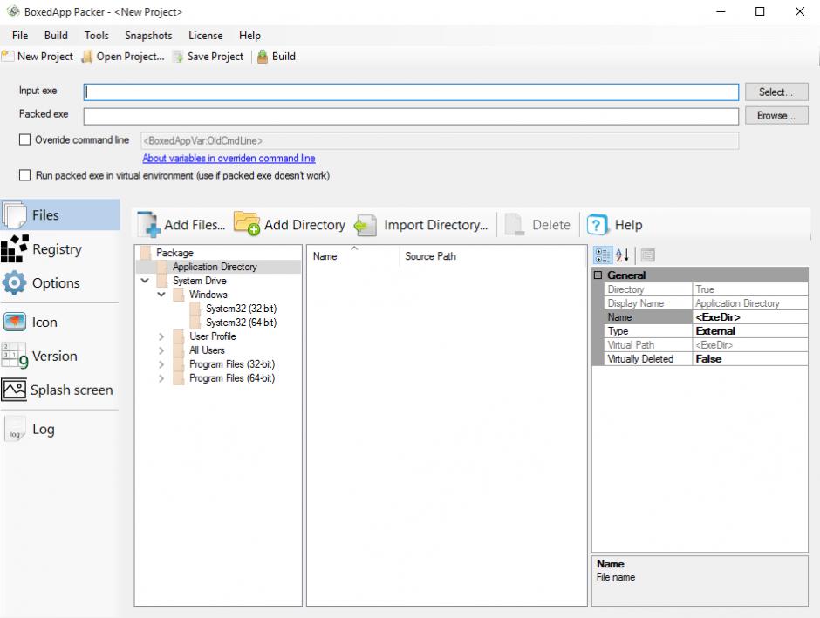The width and height of the screenshot is (820, 618).
Task: Collapse the Windows folder node
Action: 161,295
